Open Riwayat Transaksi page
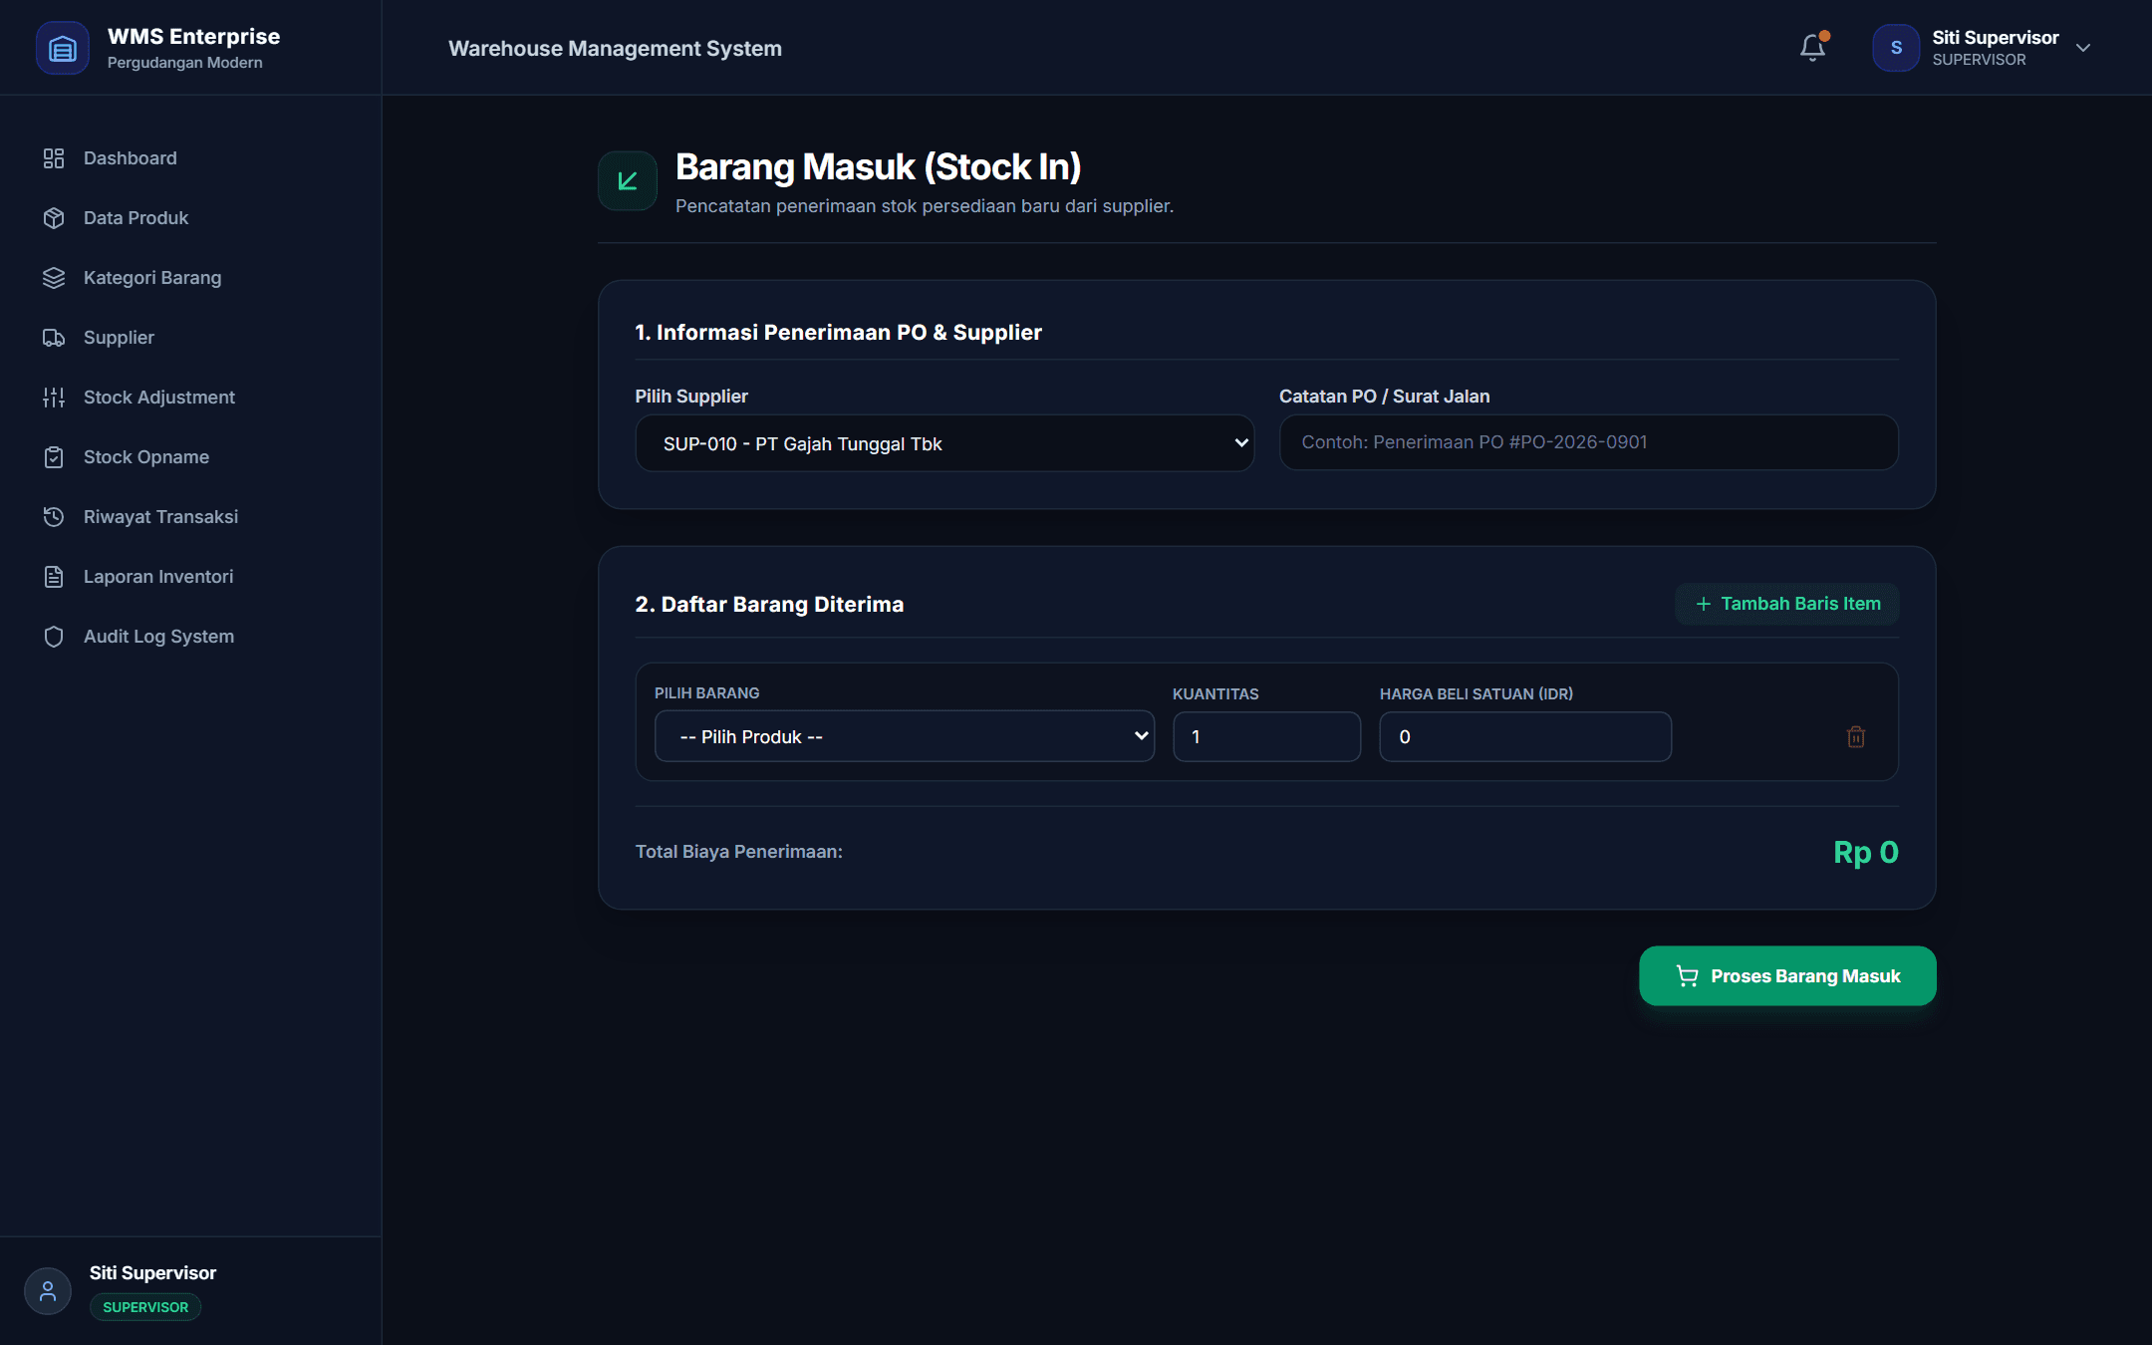Viewport: 2152px width, 1345px height. [x=191, y=517]
